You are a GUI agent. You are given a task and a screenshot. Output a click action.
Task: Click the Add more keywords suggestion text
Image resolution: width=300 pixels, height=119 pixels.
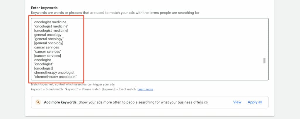[123, 102]
